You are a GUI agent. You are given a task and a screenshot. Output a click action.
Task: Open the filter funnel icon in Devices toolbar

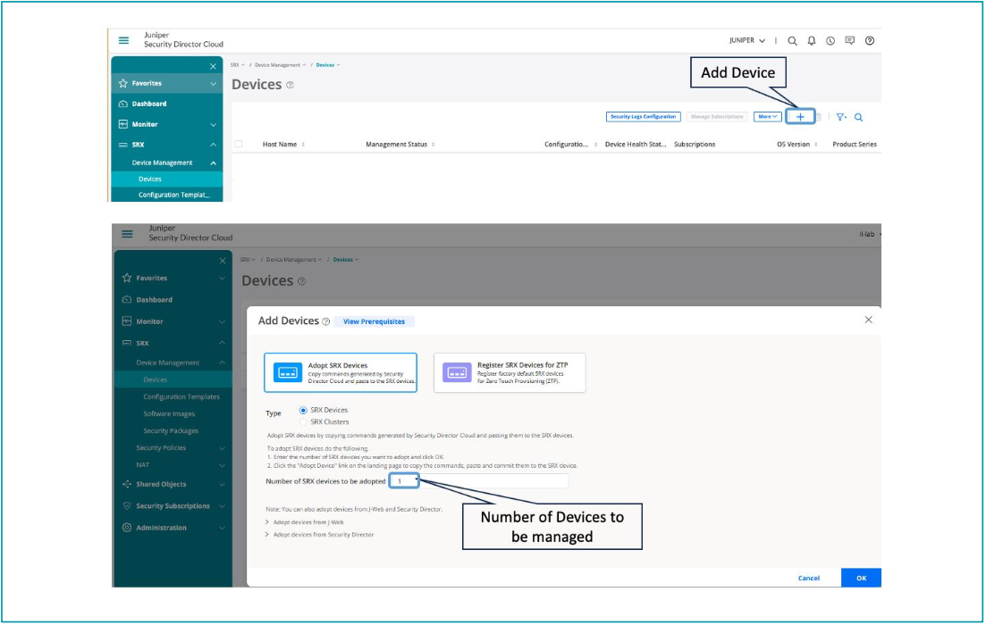(x=840, y=117)
